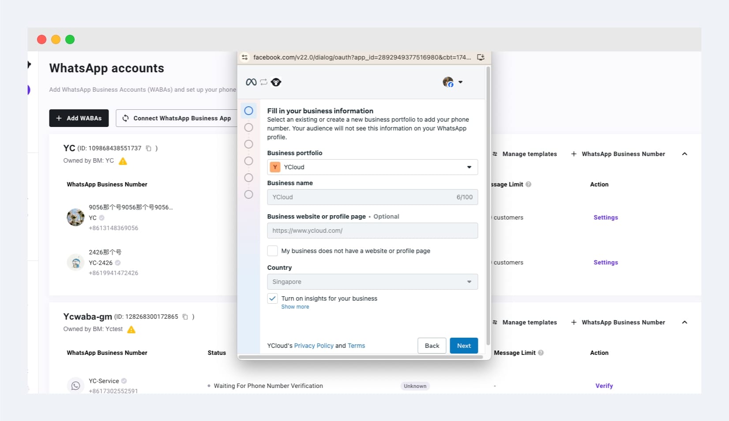Click Manage templates for Ycwaba-gm account
Viewport: 729px width, 421px height.
tap(525, 322)
